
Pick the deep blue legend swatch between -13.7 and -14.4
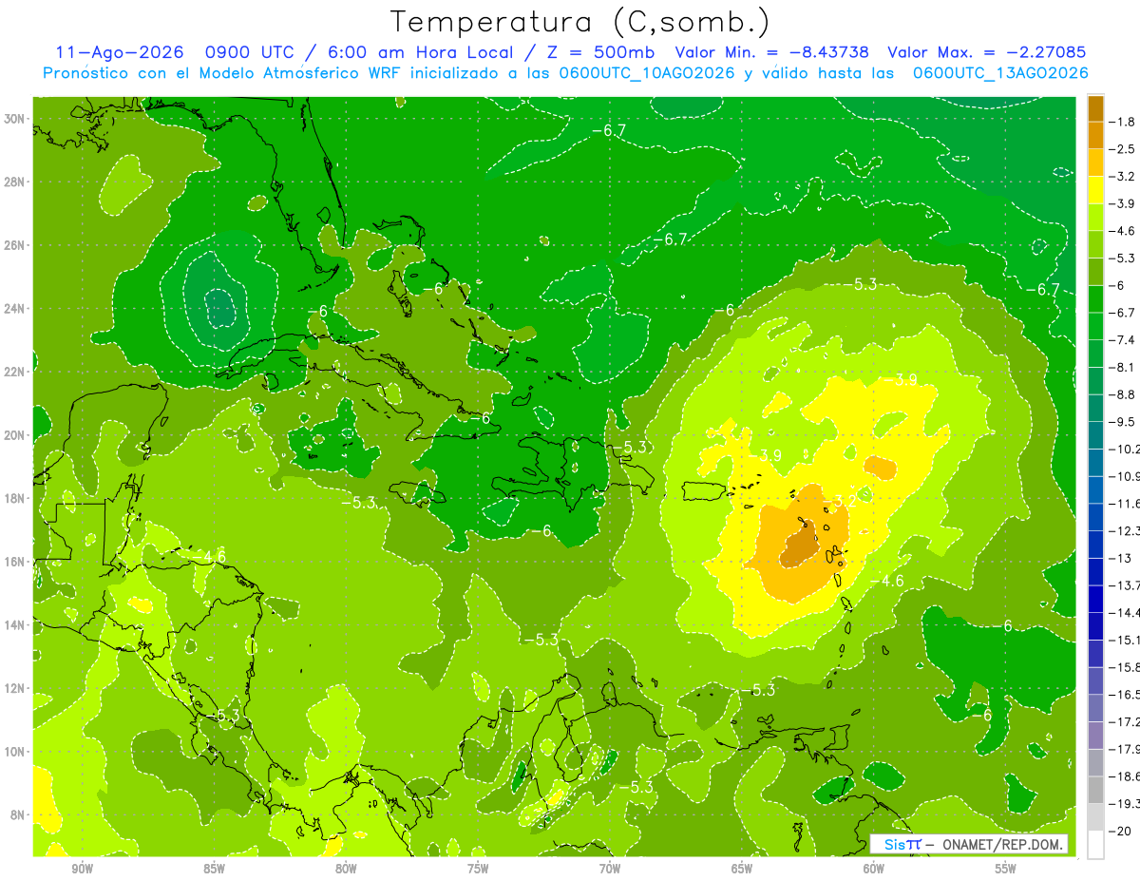coord(1095,599)
